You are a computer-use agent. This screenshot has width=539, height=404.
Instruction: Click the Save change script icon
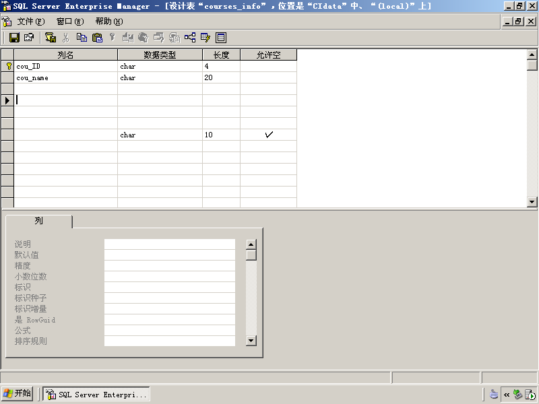51,38
